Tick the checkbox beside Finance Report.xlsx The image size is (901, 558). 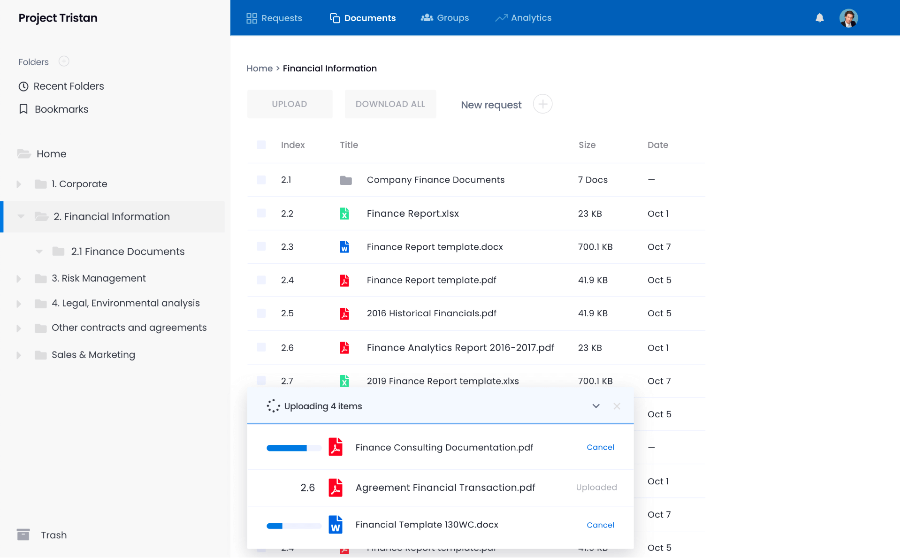261,214
